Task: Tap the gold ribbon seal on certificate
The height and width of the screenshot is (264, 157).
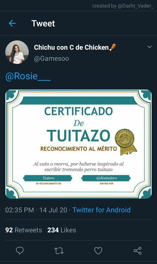Action: [x=126, y=142]
